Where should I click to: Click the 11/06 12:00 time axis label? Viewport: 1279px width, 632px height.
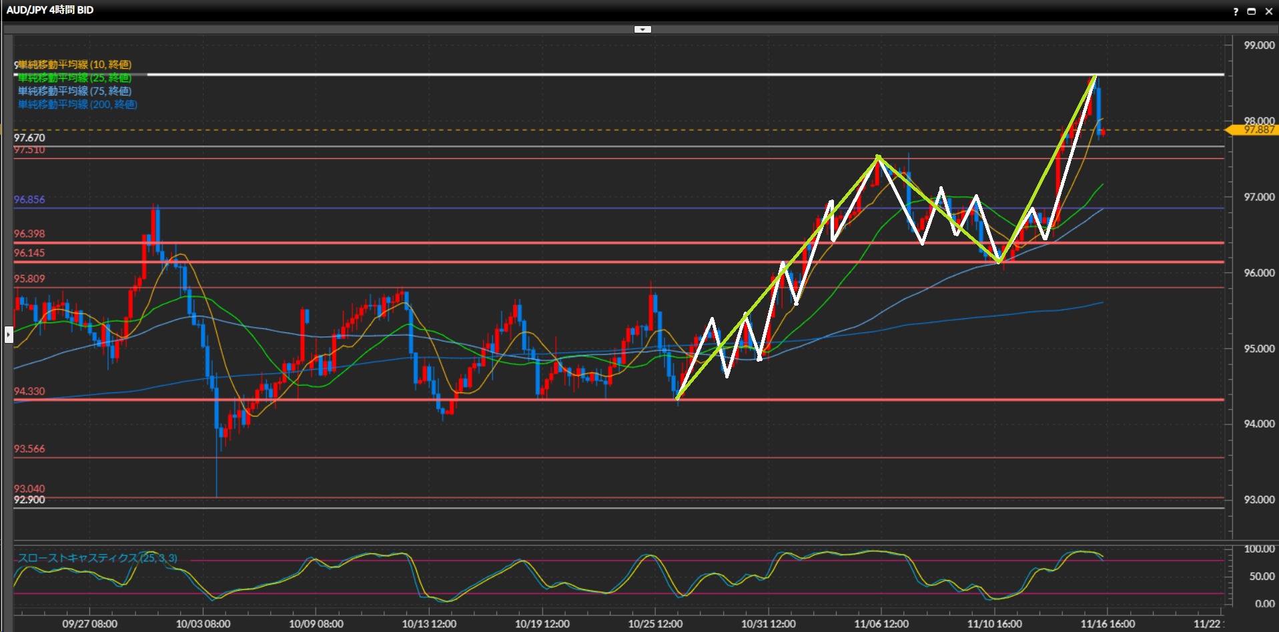point(881,623)
